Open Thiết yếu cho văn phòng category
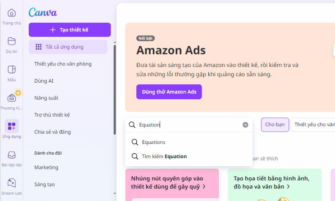 [x=63, y=64]
